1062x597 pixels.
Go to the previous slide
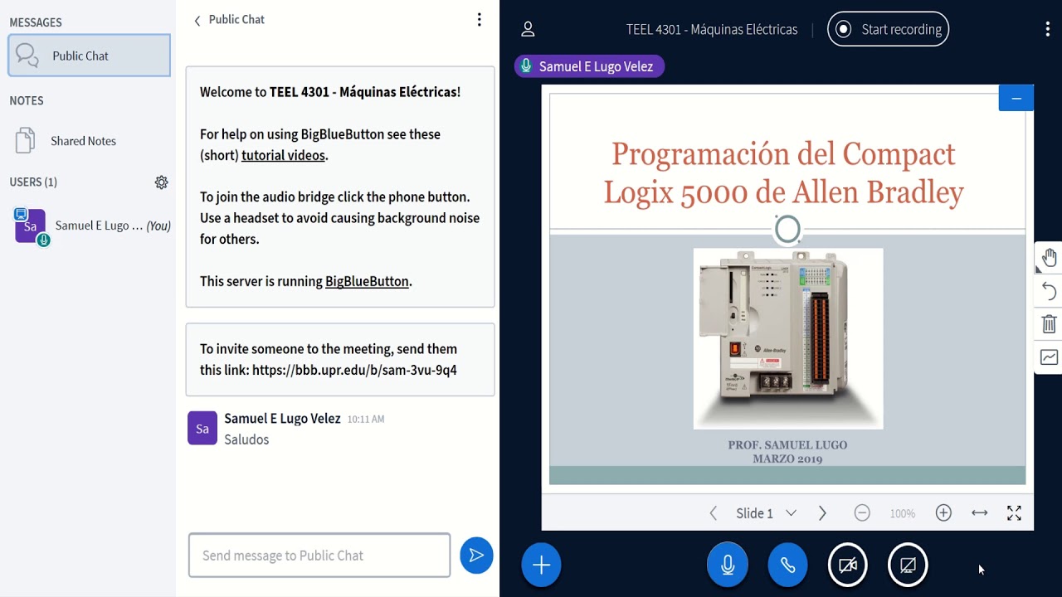[713, 513]
